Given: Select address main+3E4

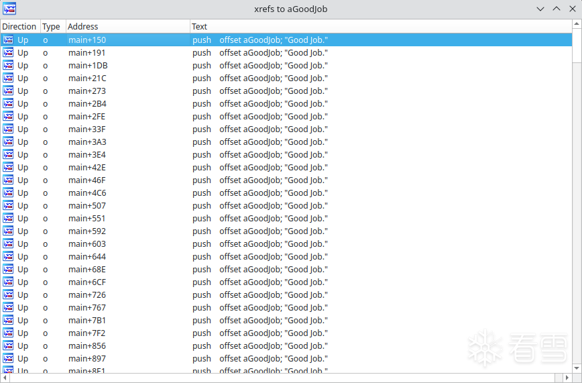Looking at the screenshot, I should pos(87,154).
